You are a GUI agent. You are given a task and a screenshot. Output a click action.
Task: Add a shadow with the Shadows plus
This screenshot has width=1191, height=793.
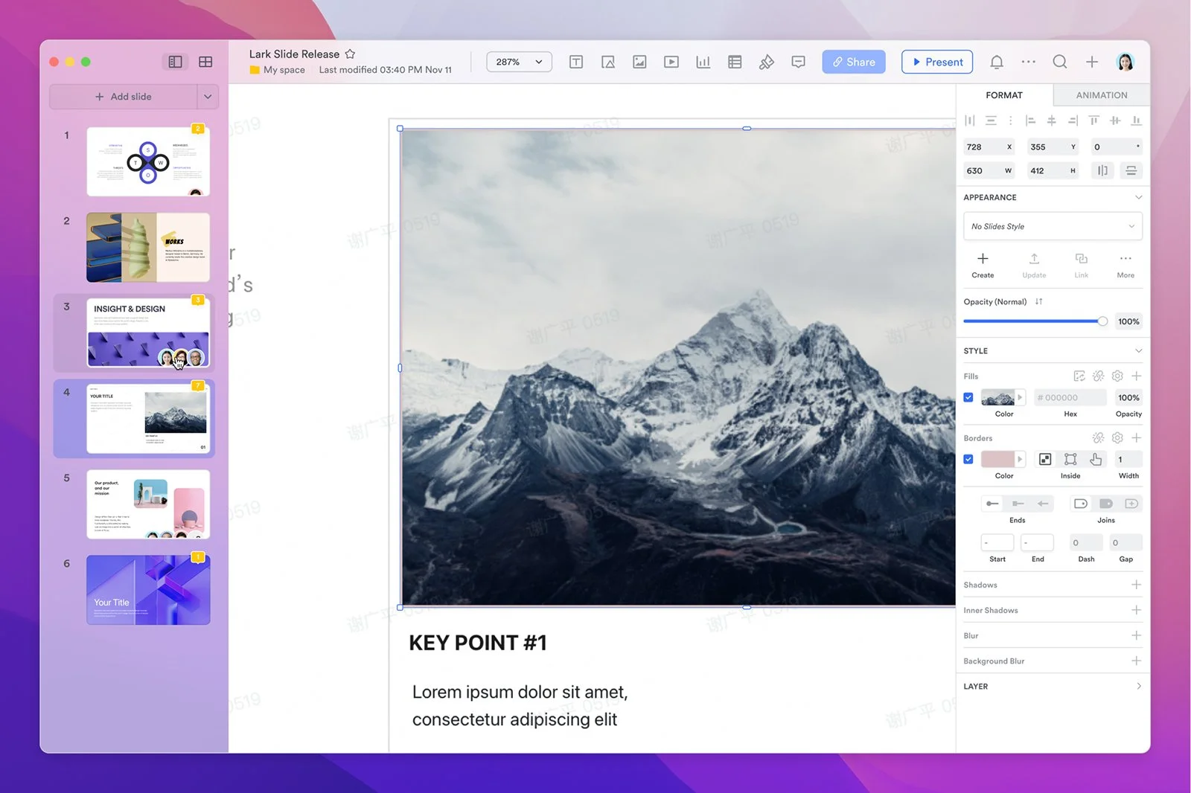(1136, 585)
